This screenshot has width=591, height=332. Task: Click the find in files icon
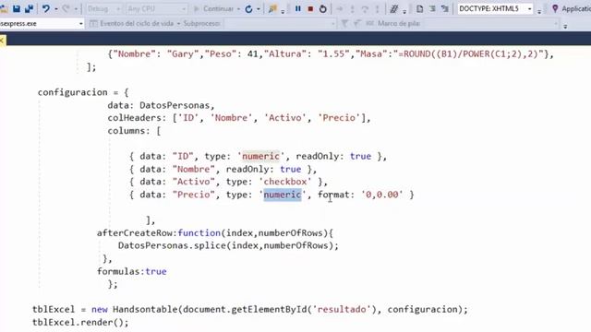tap(272, 8)
